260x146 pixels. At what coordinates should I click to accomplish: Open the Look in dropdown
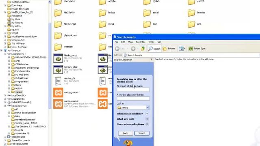(147, 107)
